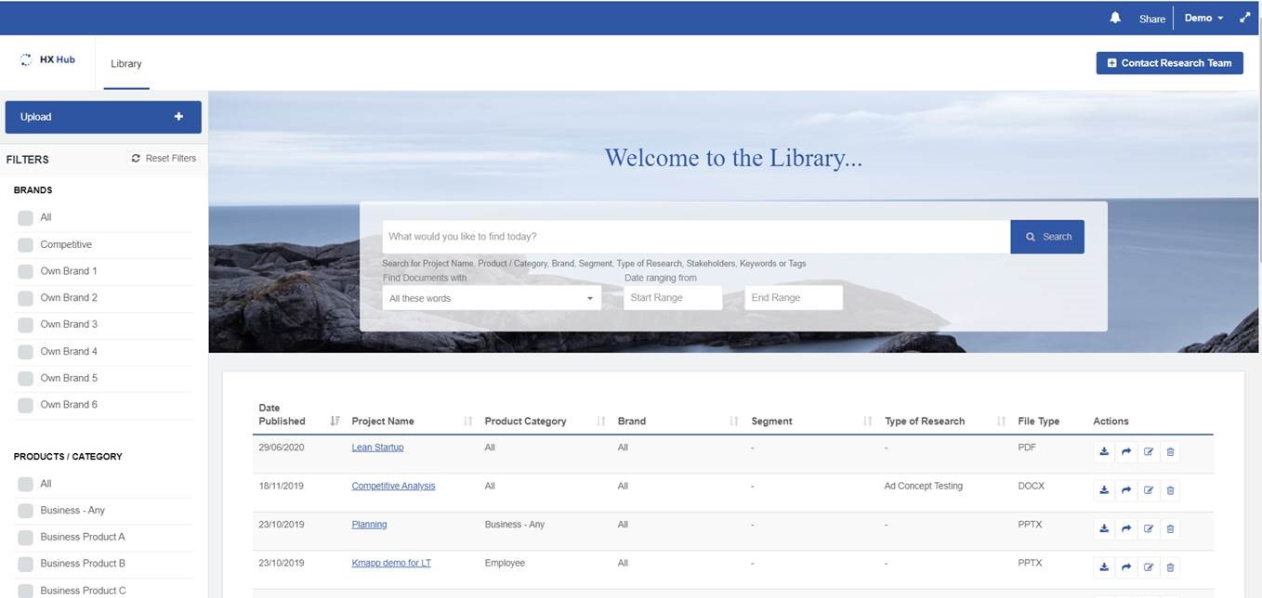
Task: Click the notification bell icon
Action: [x=1115, y=18]
